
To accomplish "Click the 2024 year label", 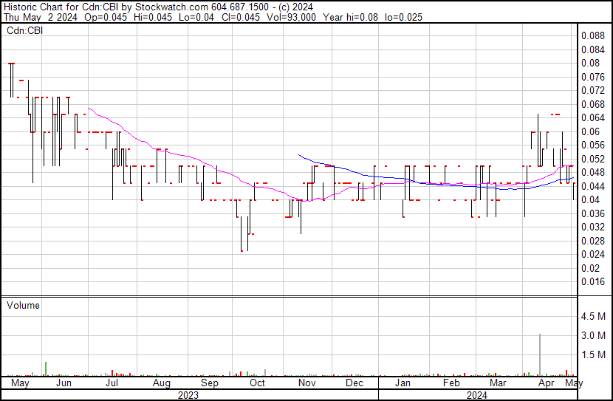I will 477,395.
